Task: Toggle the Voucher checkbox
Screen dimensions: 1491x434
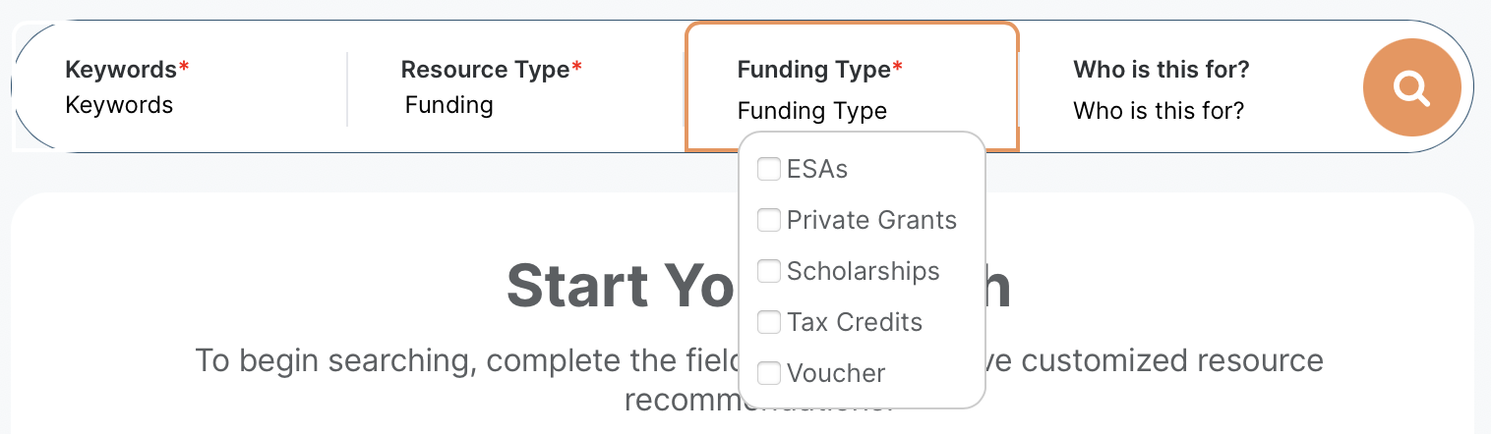Action: pos(769,373)
